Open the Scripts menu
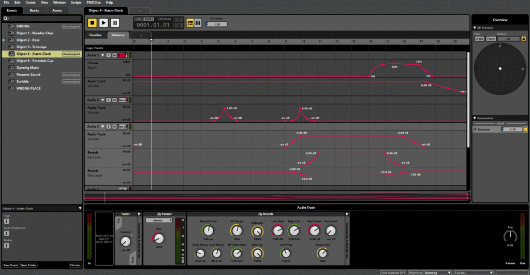 [x=76, y=3]
